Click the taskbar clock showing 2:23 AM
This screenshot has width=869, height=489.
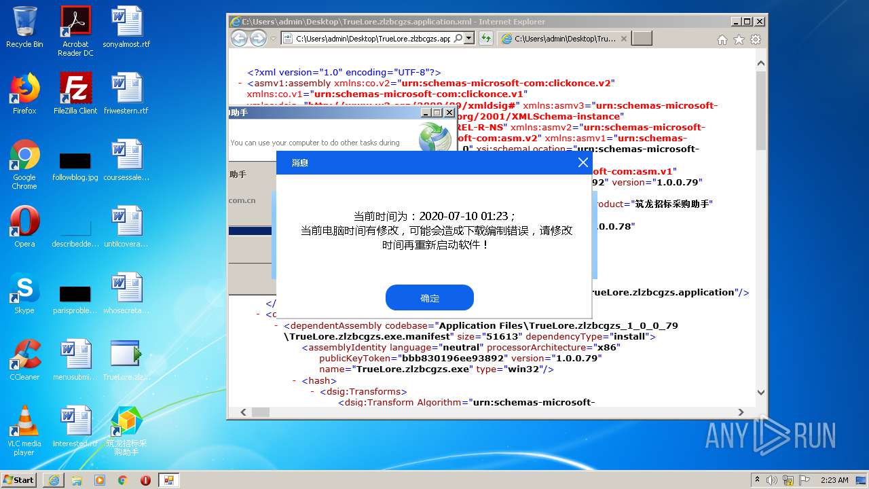coord(834,479)
